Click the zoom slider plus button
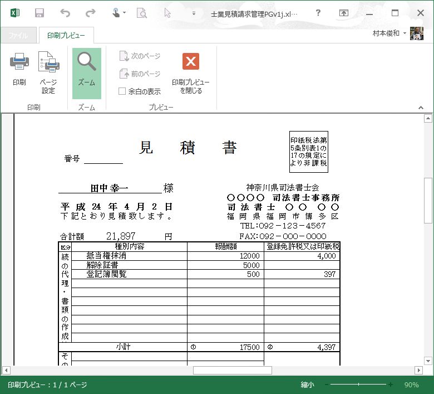This screenshot has width=434, height=394. [390, 385]
